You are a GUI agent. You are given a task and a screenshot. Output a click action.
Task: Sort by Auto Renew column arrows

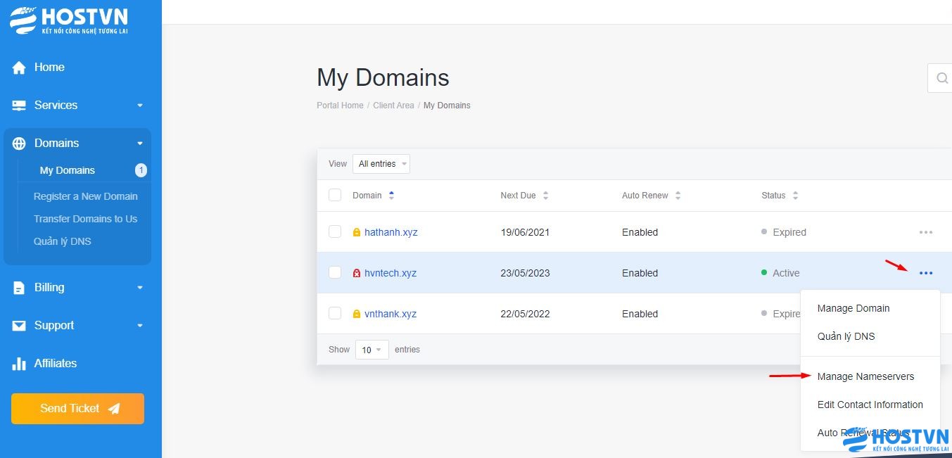click(678, 196)
